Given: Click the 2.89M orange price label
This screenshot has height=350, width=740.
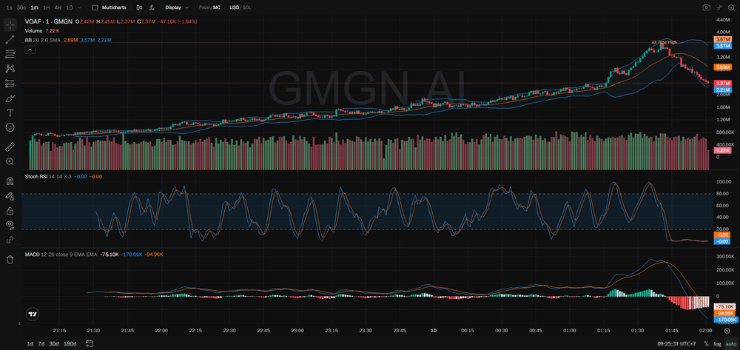Looking at the screenshot, I should tap(724, 67).
